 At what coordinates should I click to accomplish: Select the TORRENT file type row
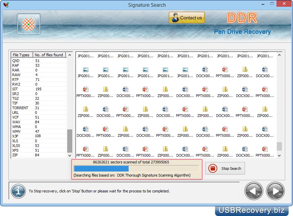click(39, 108)
